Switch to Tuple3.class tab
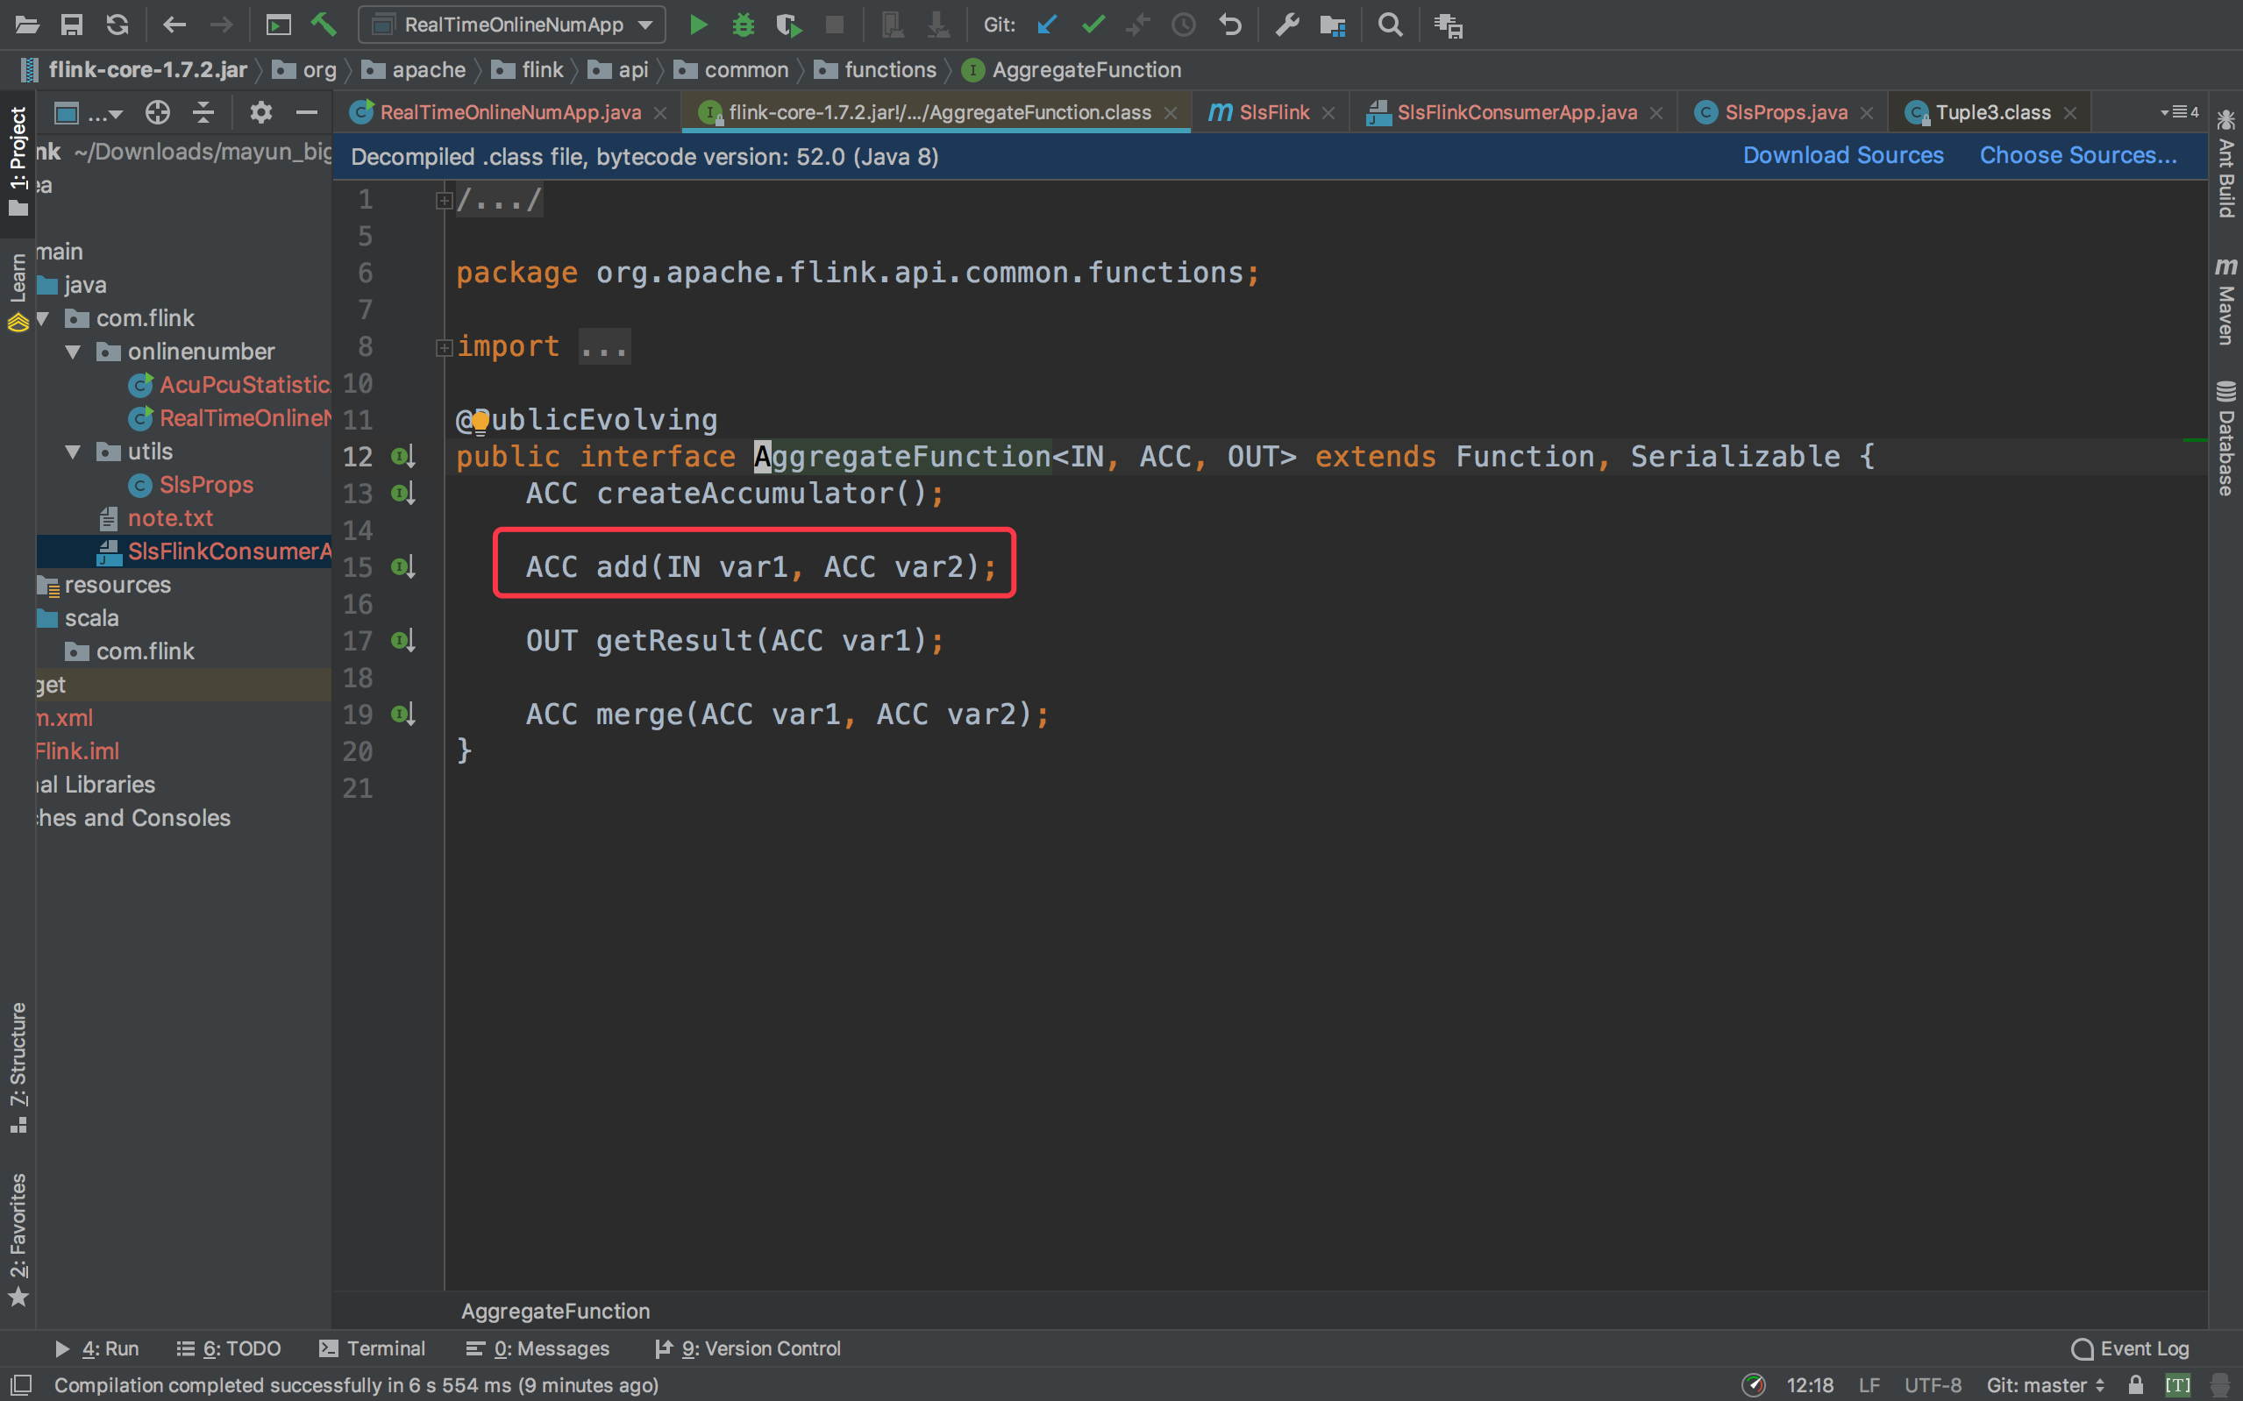Viewport: 2243px width, 1401px height. click(1992, 113)
